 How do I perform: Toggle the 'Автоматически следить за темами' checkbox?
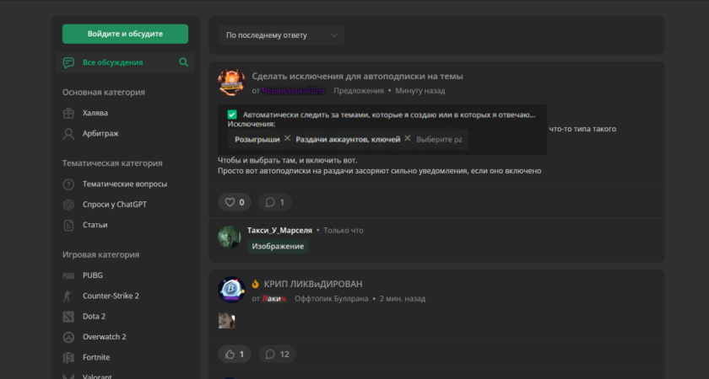tap(232, 115)
